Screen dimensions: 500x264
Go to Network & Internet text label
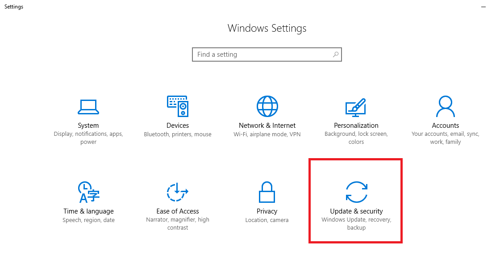tap(267, 126)
